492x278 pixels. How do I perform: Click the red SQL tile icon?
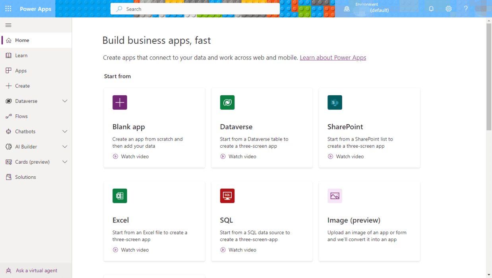coord(227,195)
